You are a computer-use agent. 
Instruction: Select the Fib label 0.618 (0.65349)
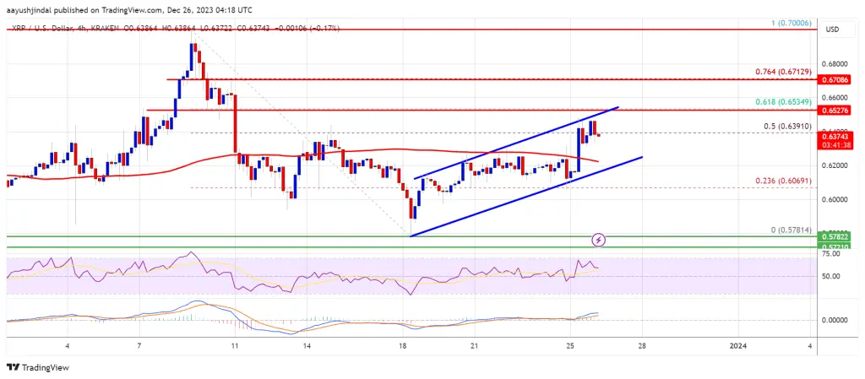(x=781, y=102)
